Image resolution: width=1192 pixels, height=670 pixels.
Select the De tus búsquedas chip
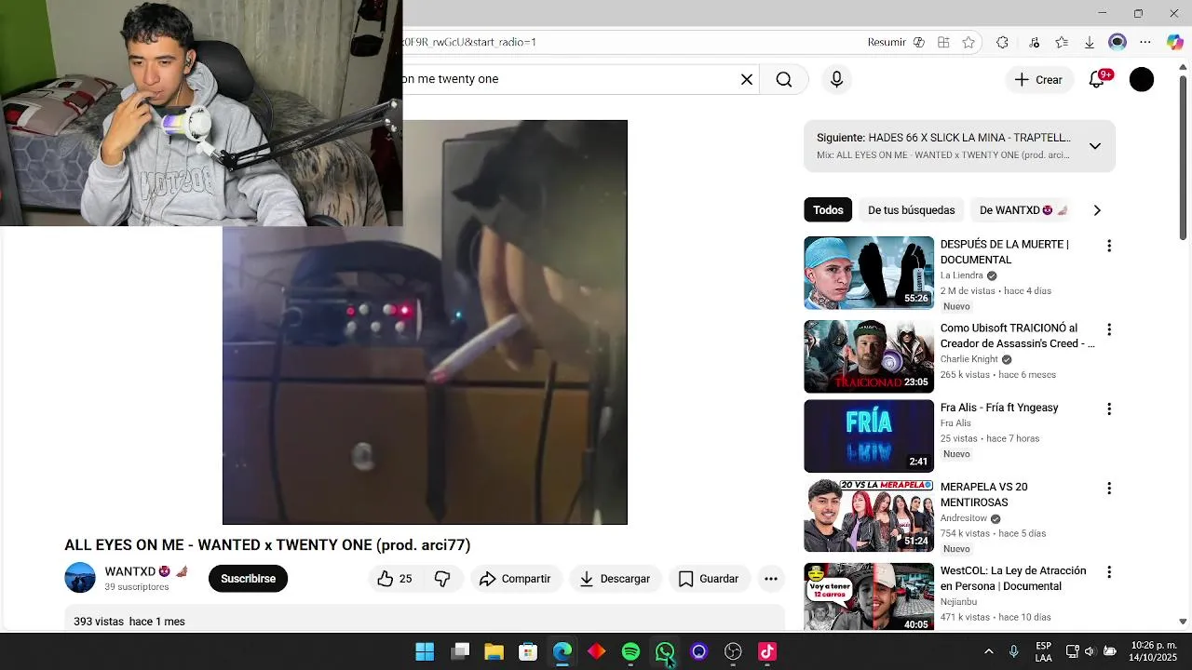912,210
